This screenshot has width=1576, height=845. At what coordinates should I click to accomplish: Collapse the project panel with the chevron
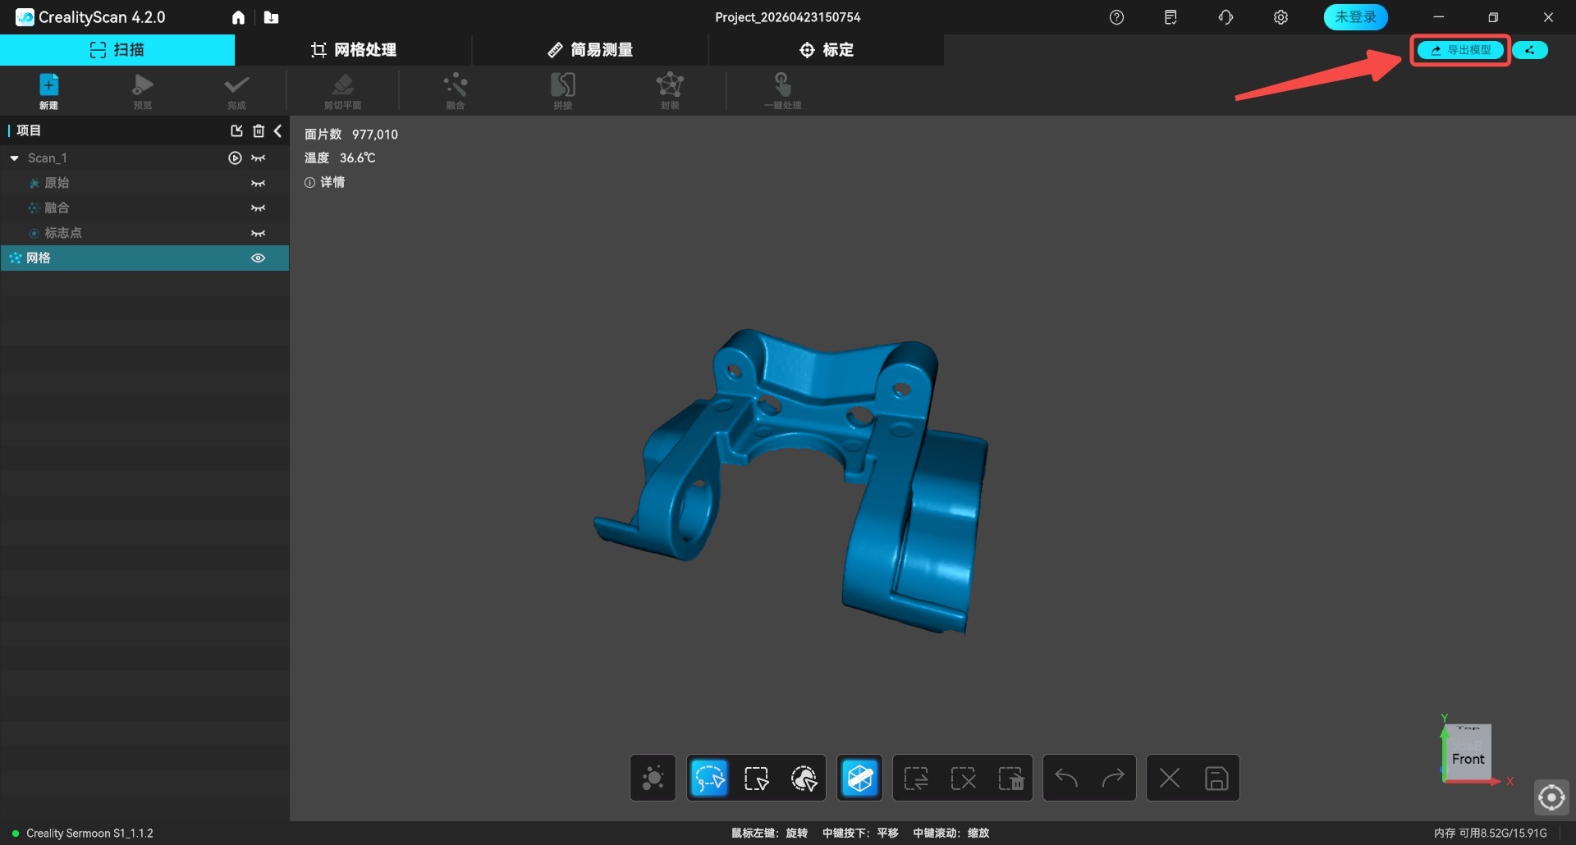pyautogui.click(x=278, y=130)
